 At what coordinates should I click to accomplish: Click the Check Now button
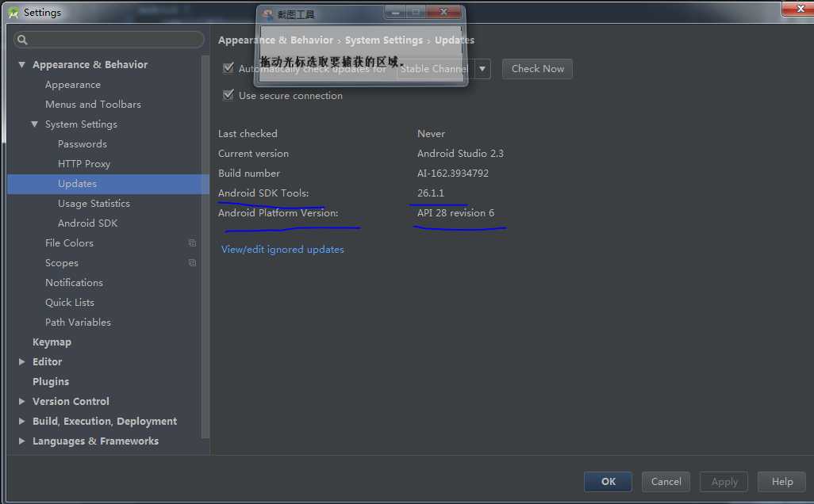pos(537,68)
